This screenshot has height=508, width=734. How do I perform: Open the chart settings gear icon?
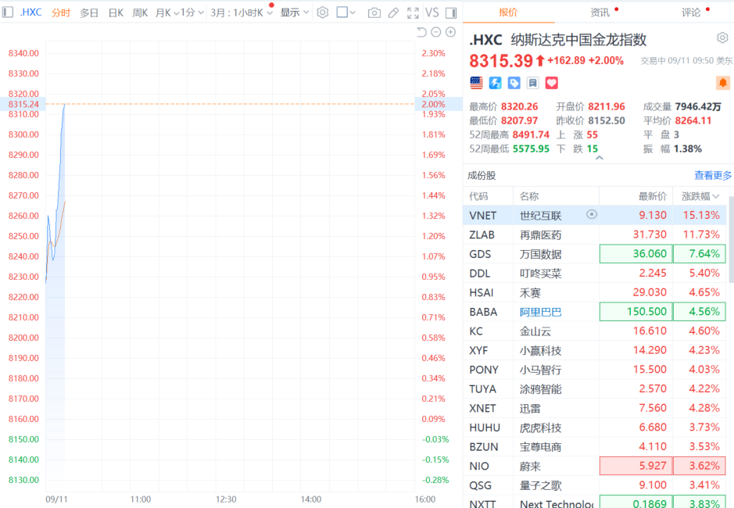pos(323,13)
